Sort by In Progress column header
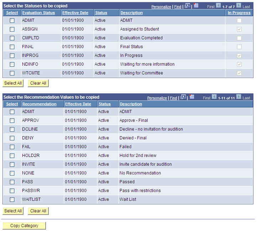 239,13
